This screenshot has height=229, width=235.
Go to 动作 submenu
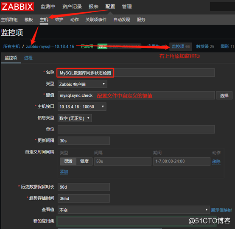click(75, 20)
